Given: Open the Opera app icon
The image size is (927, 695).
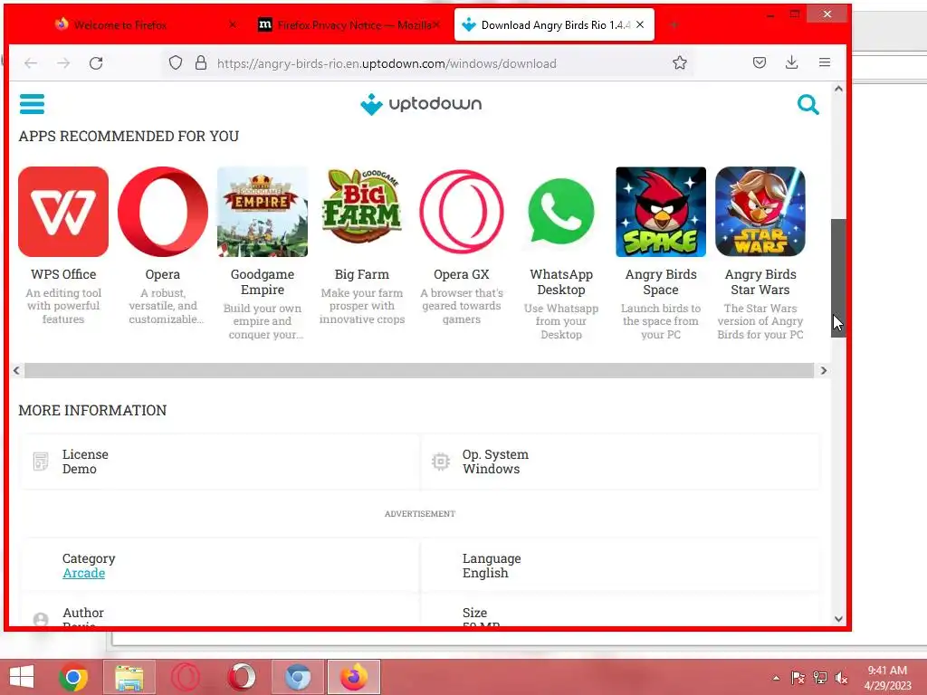Looking at the screenshot, I should coord(163,212).
